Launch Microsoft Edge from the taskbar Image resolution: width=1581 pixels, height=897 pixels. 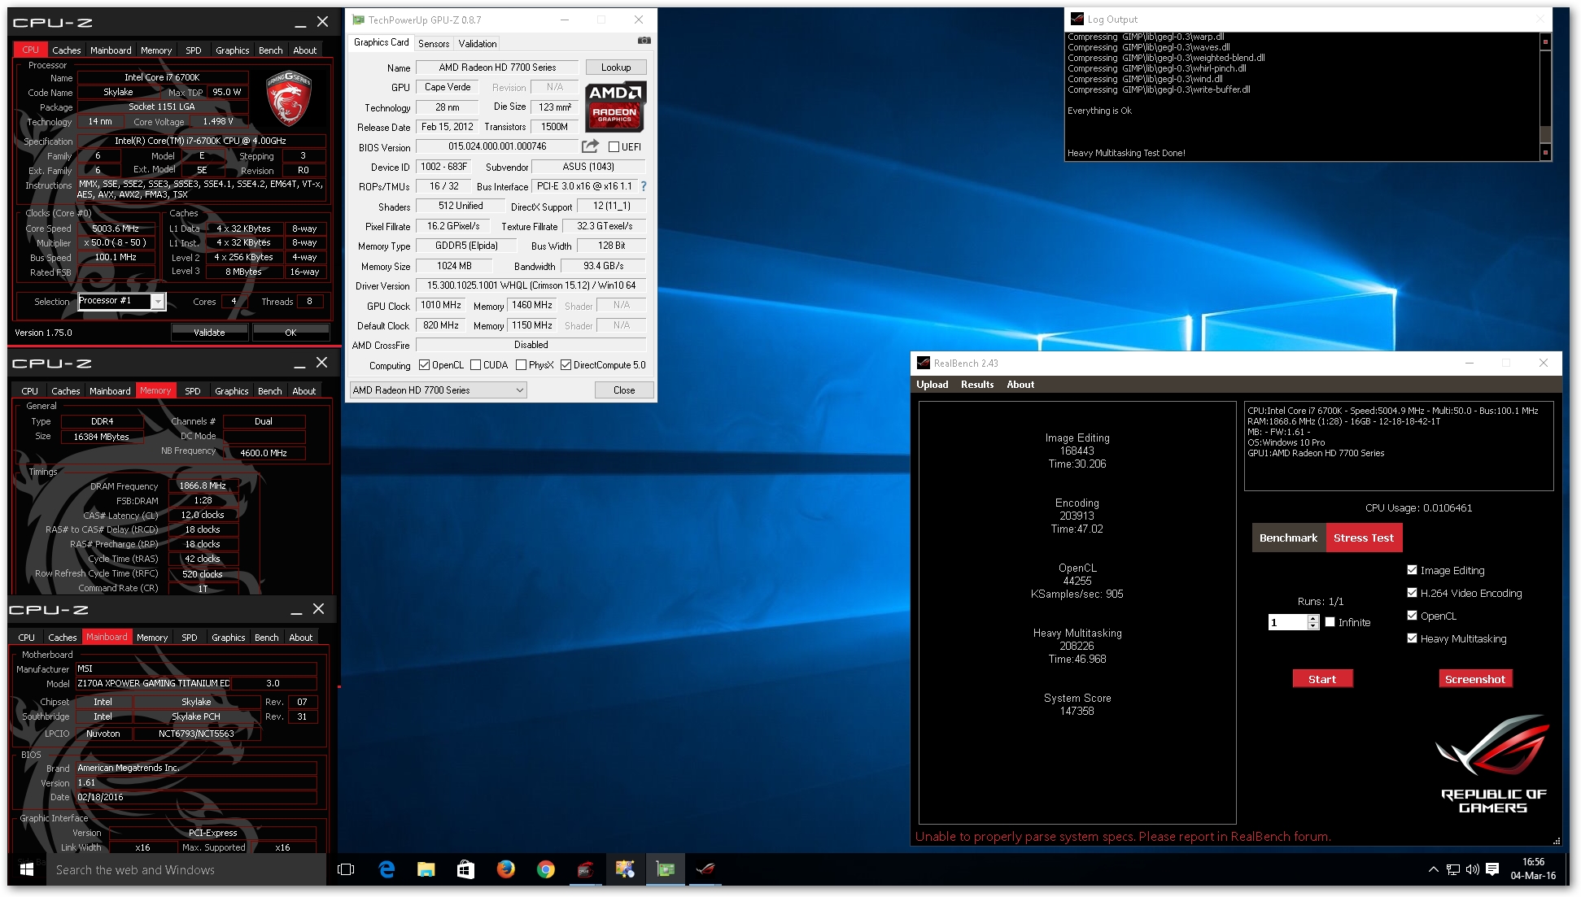(x=387, y=869)
